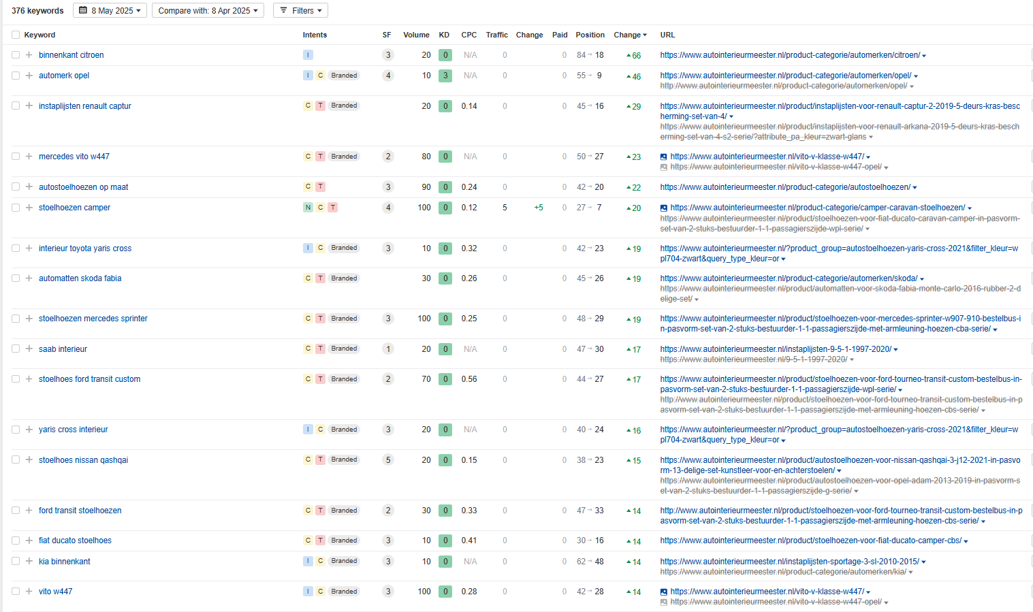The width and height of the screenshot is (1033, 612).
Task: Select the checkbox for fiat ducato stoelhoes
Action: 16,541
